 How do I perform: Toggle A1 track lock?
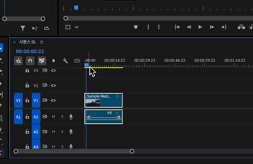coord(27,116)
